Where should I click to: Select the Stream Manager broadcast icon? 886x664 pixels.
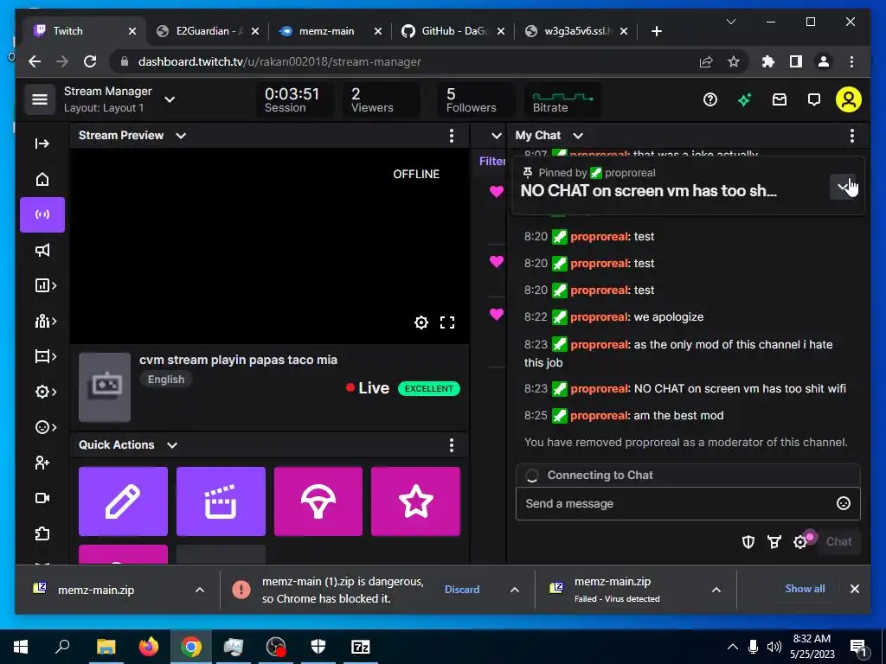42,214
